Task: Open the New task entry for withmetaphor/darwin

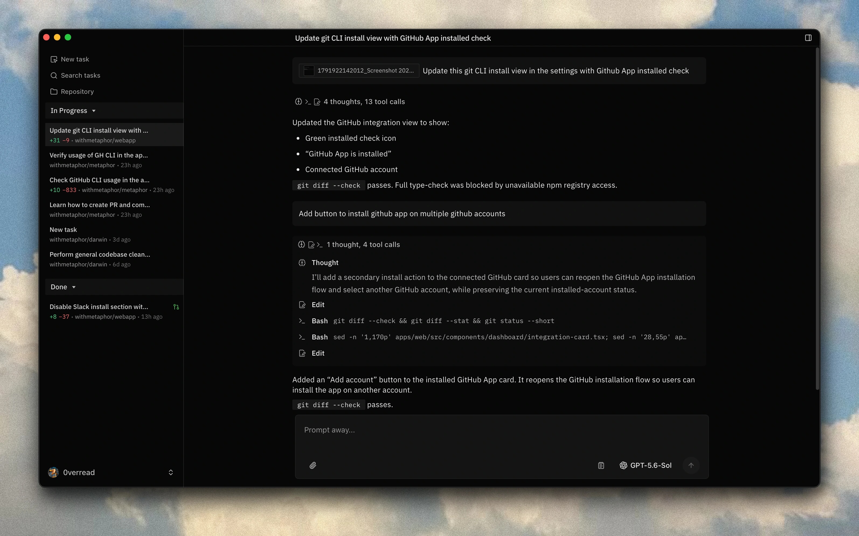Action: [114, 234]
